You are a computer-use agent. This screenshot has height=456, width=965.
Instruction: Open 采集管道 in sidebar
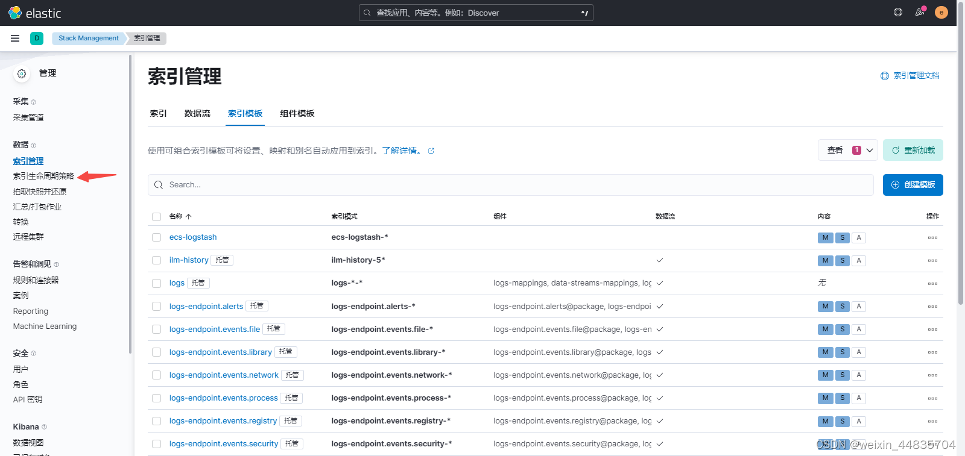[28, 117]
